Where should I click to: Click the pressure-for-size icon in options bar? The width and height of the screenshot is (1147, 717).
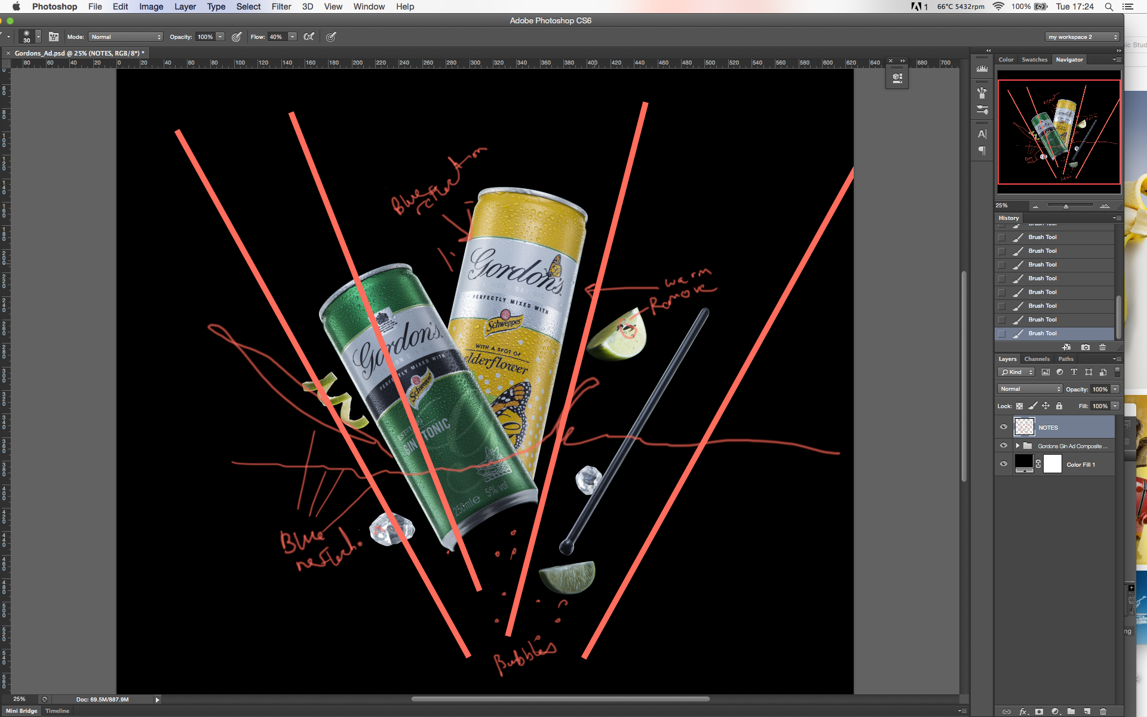[331, 37]
